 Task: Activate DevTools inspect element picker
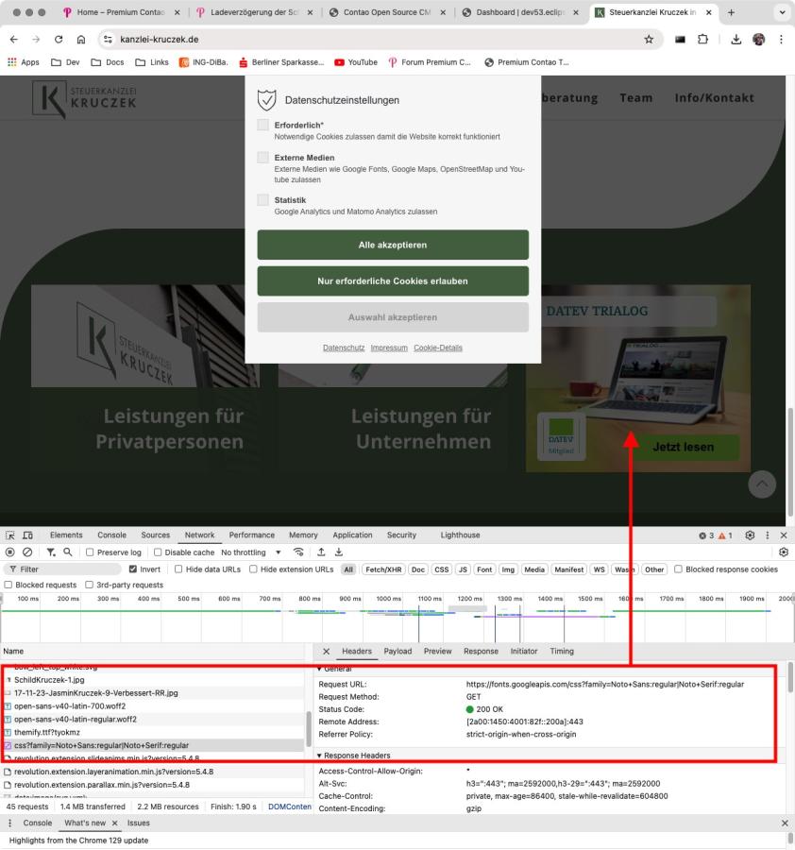click(x=10, y=535)
